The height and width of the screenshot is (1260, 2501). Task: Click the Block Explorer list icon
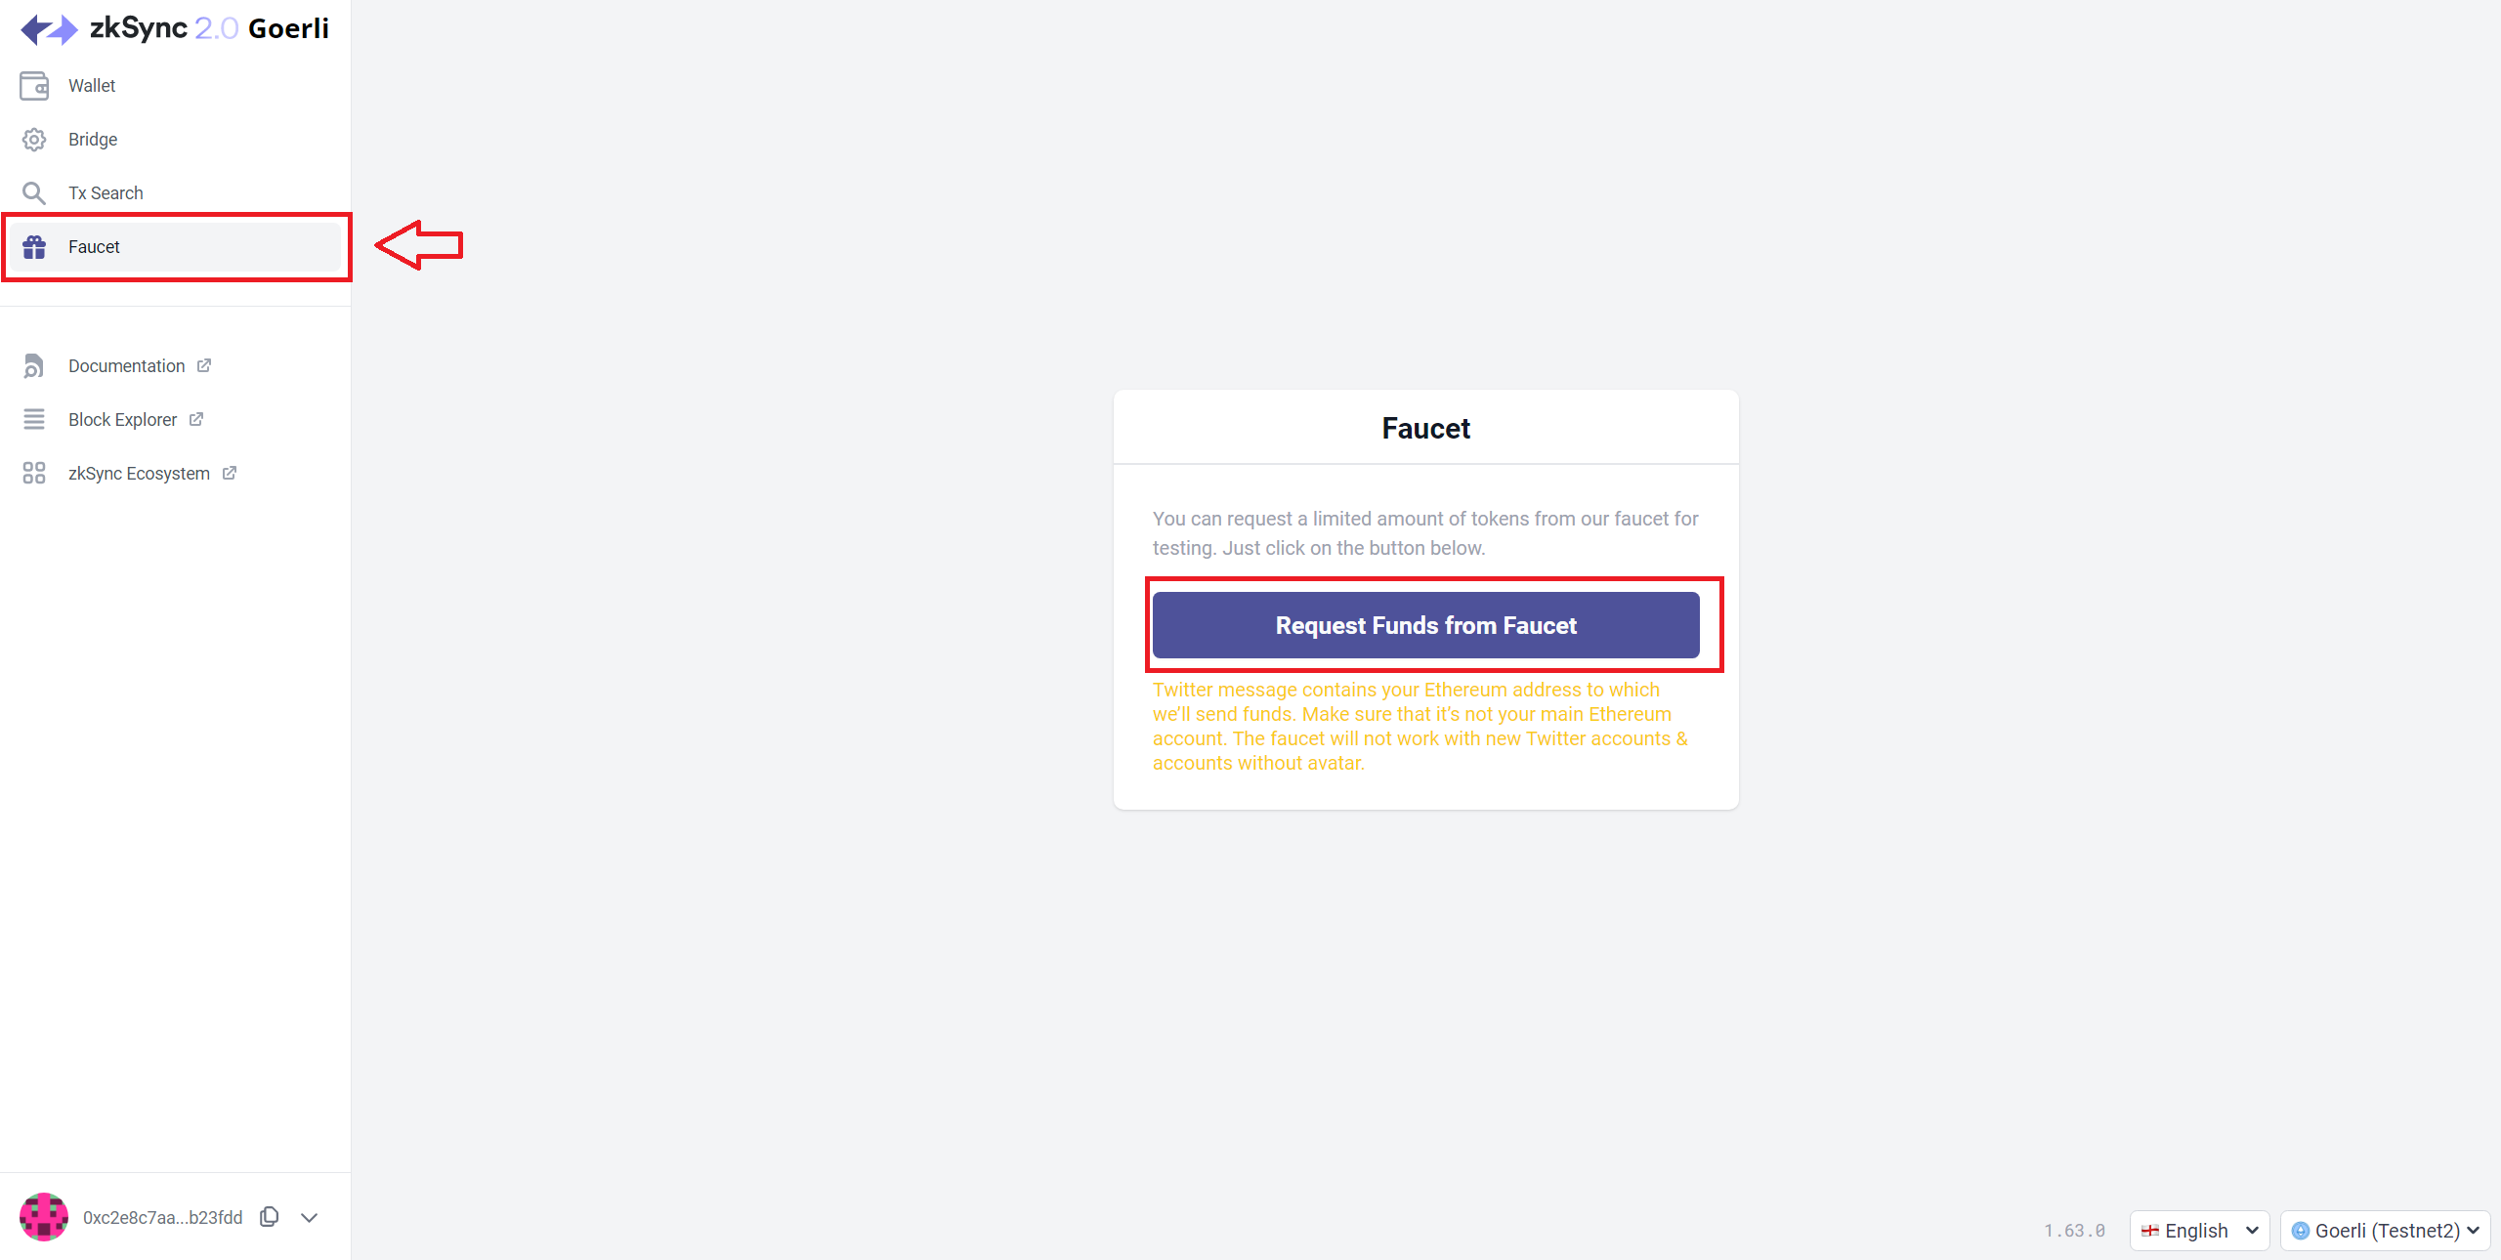[34, 420]
